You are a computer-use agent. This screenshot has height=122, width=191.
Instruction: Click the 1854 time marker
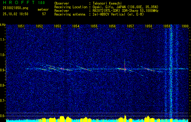tap(76, 26)
